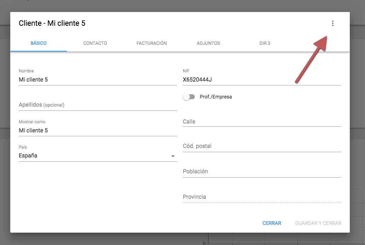The width and height of the screenshot is (365, 245).
Task: Switch to the Contacto tab
Action: pos(95,43)
